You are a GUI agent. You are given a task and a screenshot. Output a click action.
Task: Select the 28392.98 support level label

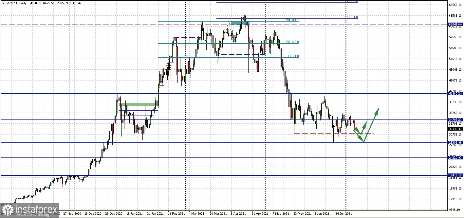click(455, 143)
